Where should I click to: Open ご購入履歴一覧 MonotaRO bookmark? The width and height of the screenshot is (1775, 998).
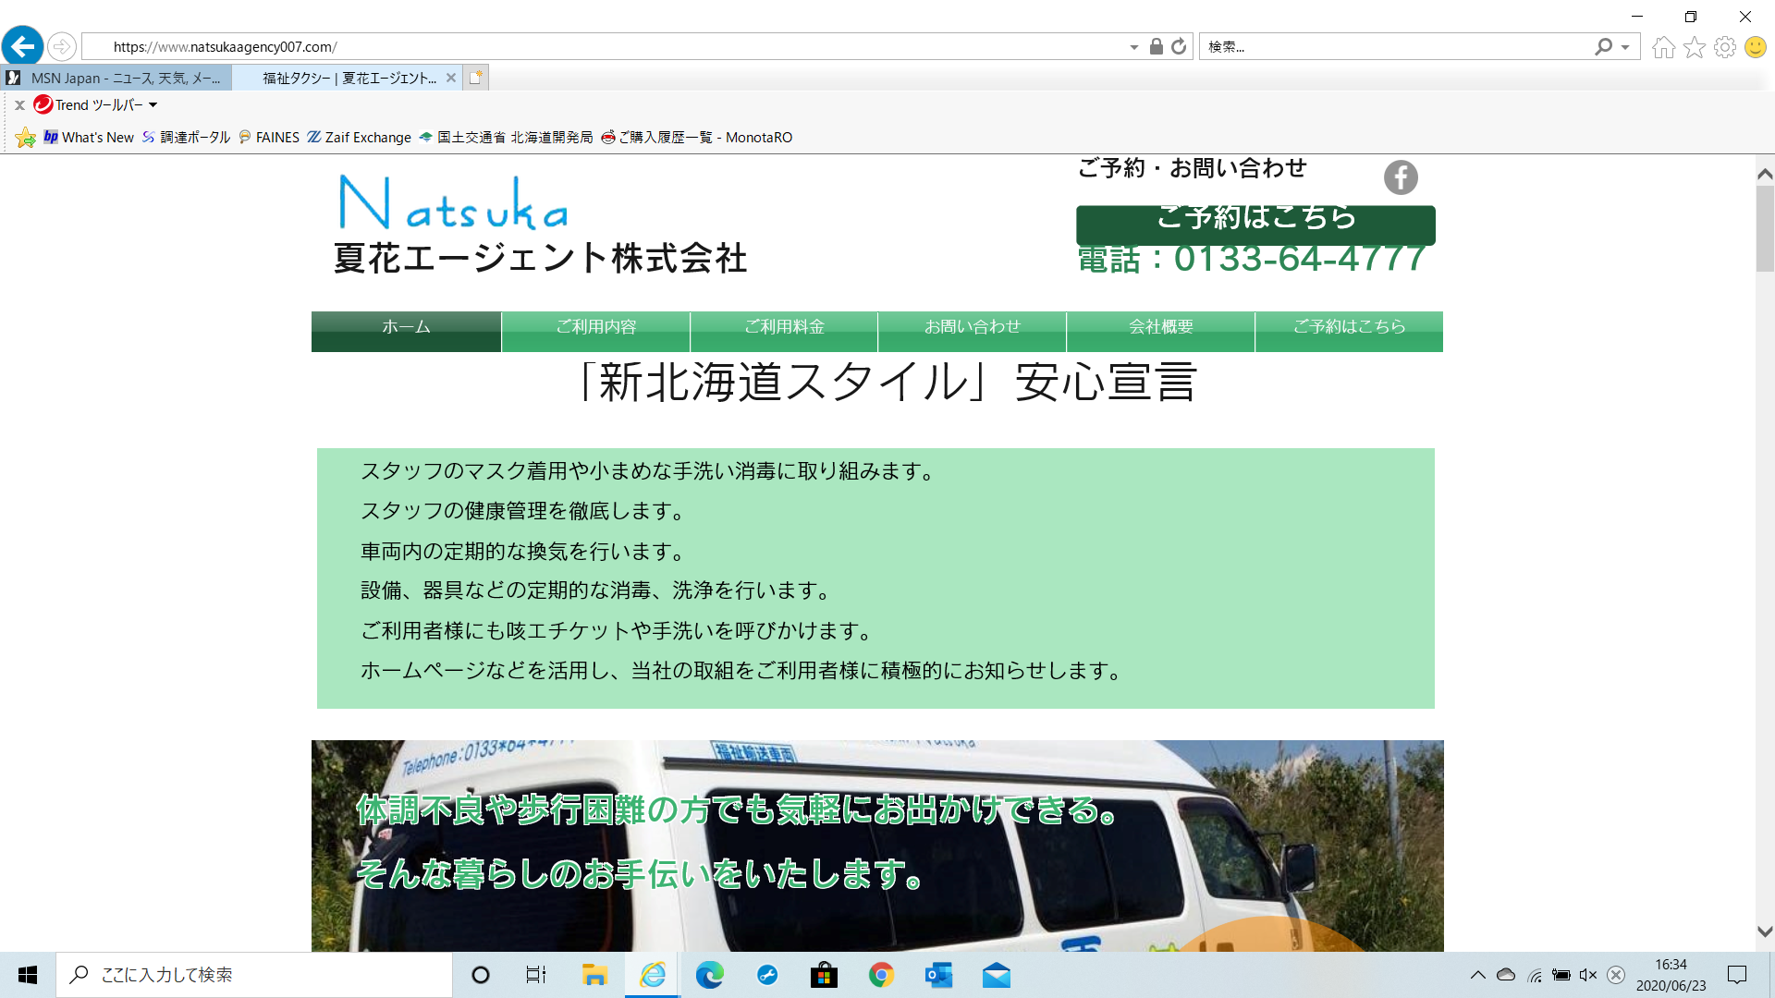(696, 138)
